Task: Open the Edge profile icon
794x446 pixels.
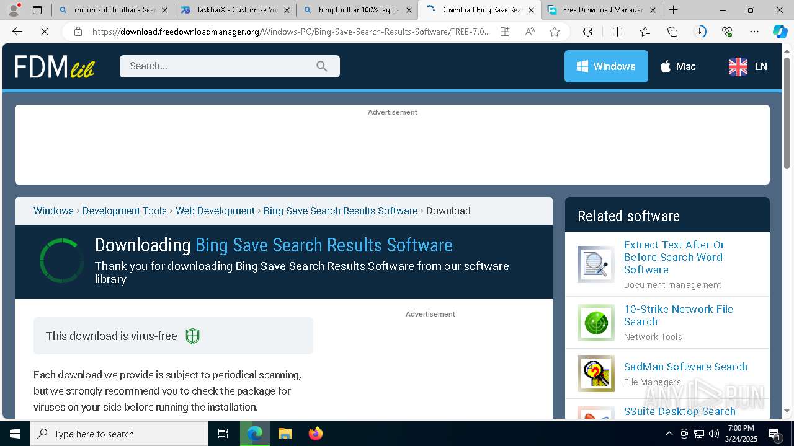Action: [14, 9]
